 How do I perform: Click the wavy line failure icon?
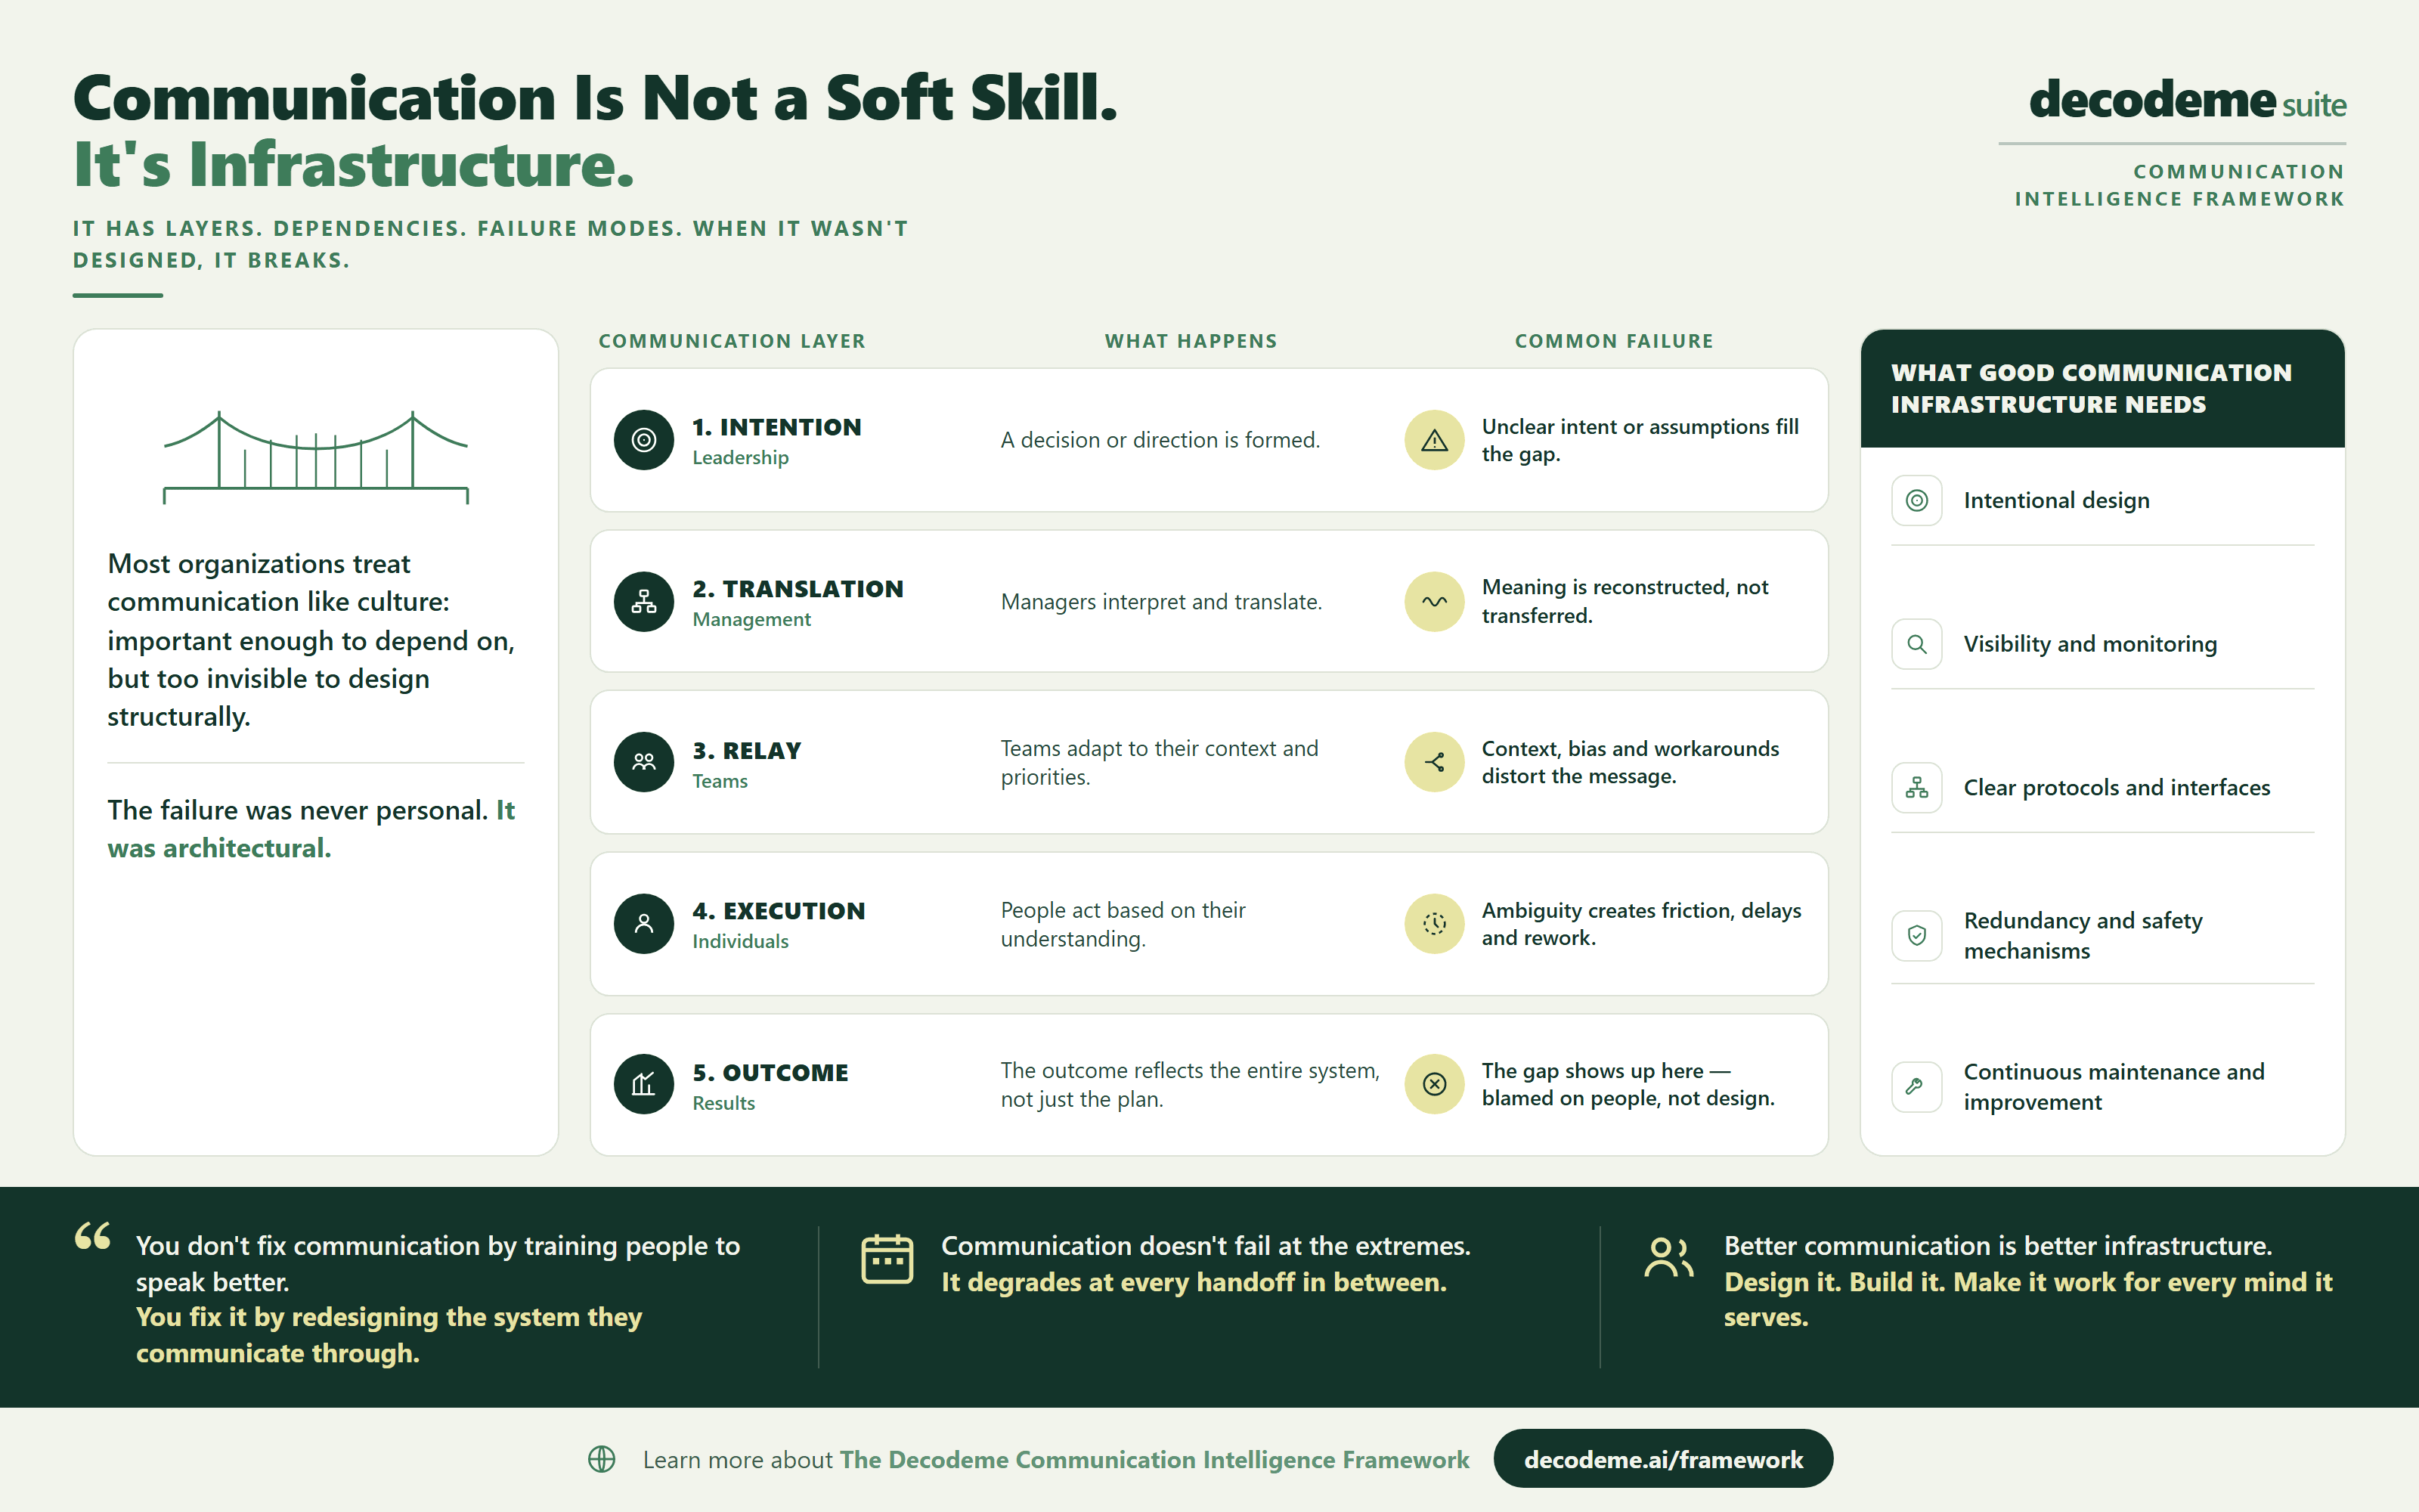[1435, 602]
